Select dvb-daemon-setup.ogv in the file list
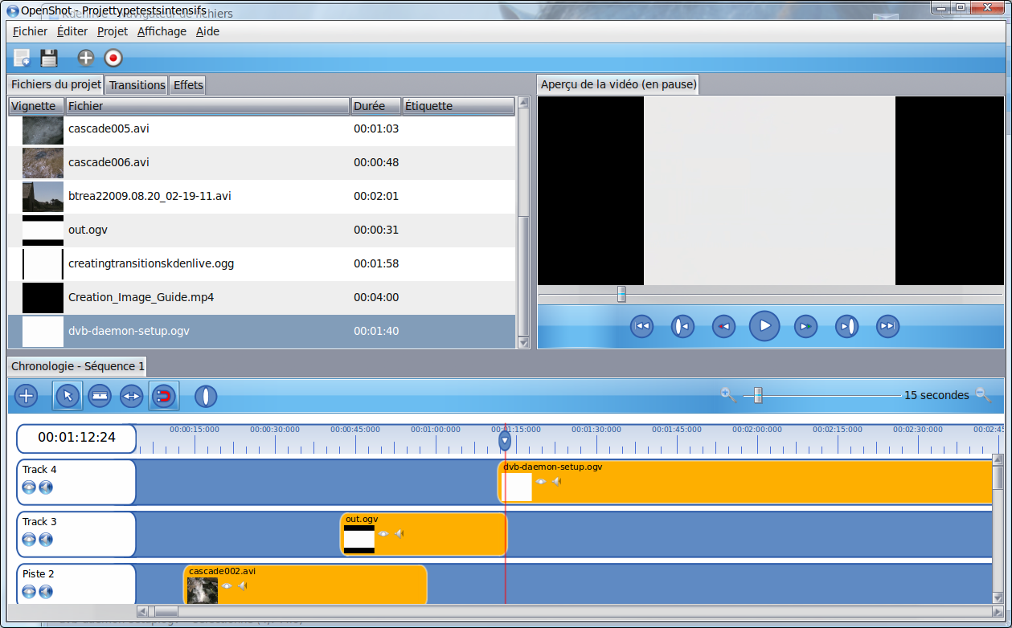This screenshot has width=1012, height=628. point(261,331)
